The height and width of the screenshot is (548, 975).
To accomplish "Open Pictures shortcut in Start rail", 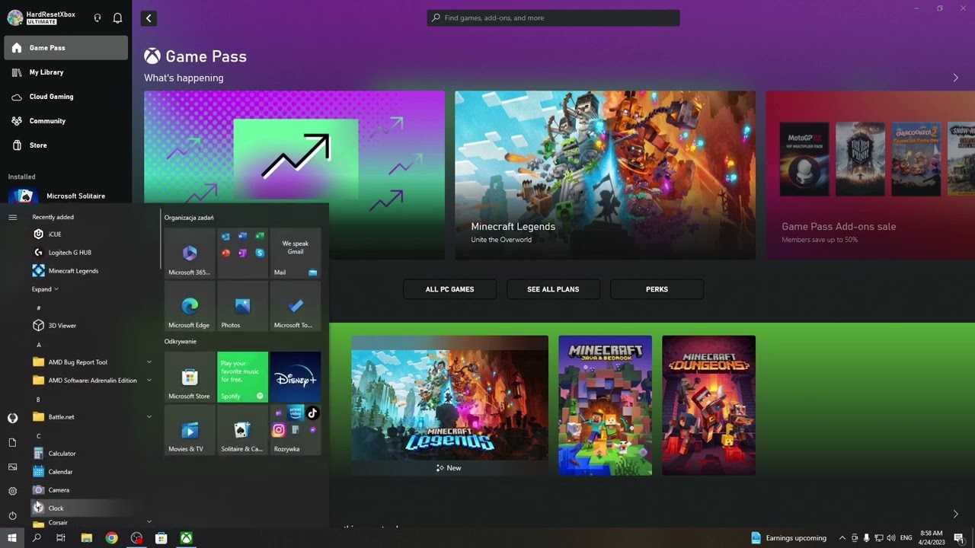I will pos(12,467).
